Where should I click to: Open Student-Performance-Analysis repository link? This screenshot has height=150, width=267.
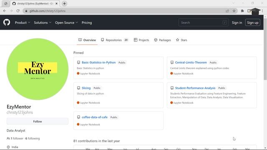195,88
